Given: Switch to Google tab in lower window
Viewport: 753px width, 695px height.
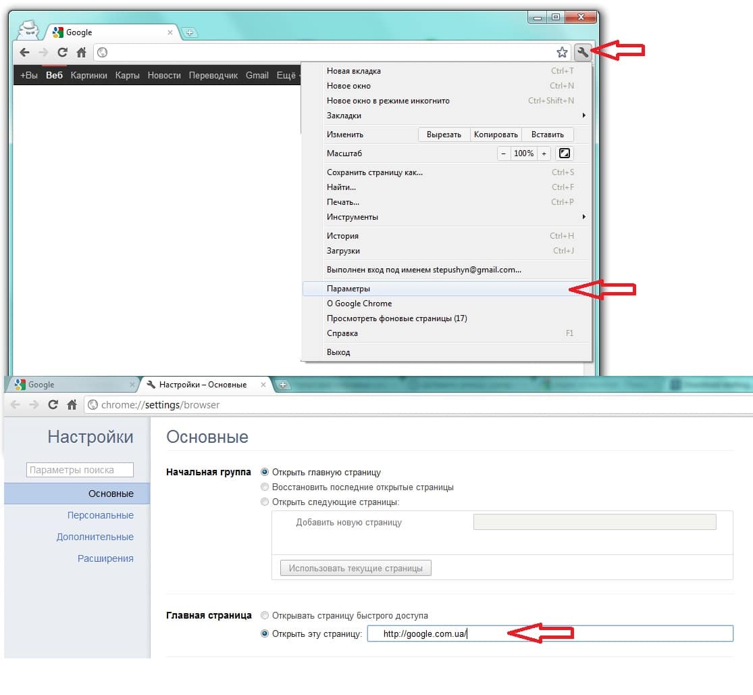Looking at the screenshot, I should tap(72, 385).
